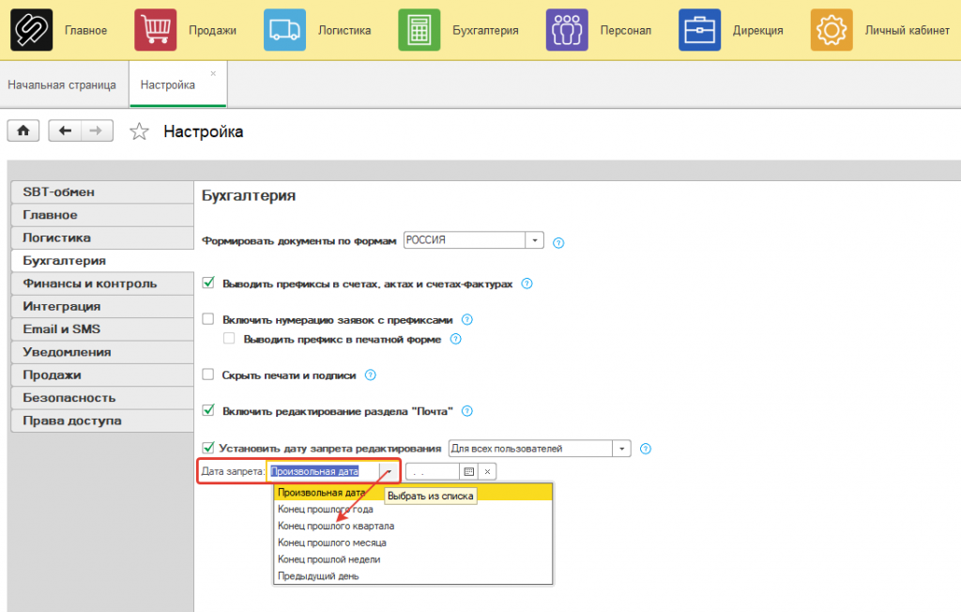Viewport: 961px width, 612px height.
Task: Open Логистика settings section in sidebar
Action: point(102,237)
